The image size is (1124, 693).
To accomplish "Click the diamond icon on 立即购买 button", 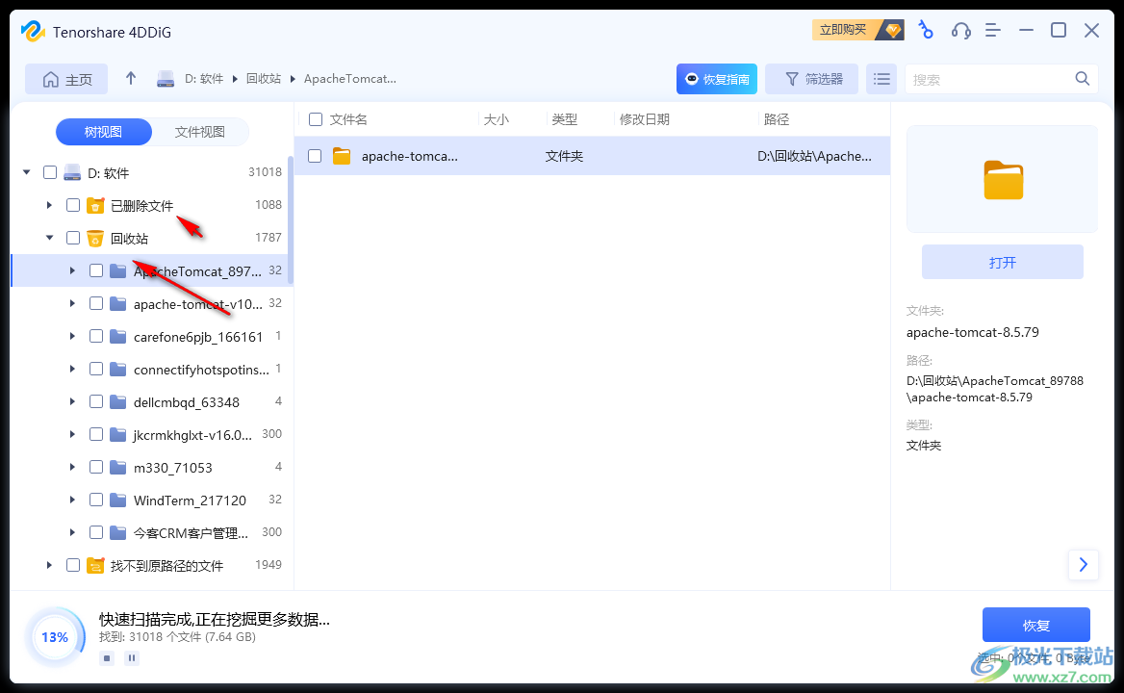I will [892, 30].
